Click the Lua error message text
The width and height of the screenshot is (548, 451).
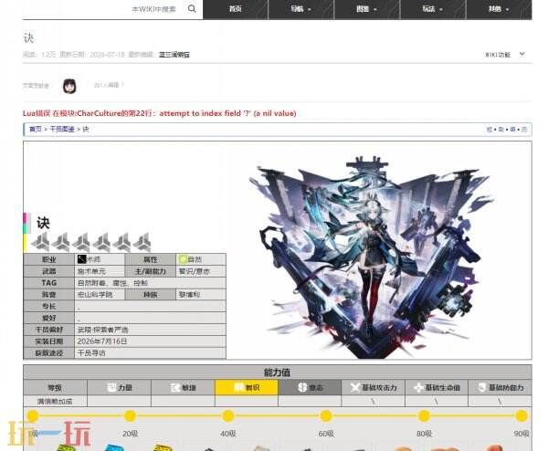(x=159, y=113)
